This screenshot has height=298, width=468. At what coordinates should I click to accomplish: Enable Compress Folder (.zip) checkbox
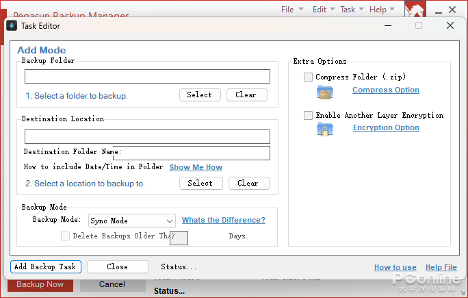[x=308, y=77]
